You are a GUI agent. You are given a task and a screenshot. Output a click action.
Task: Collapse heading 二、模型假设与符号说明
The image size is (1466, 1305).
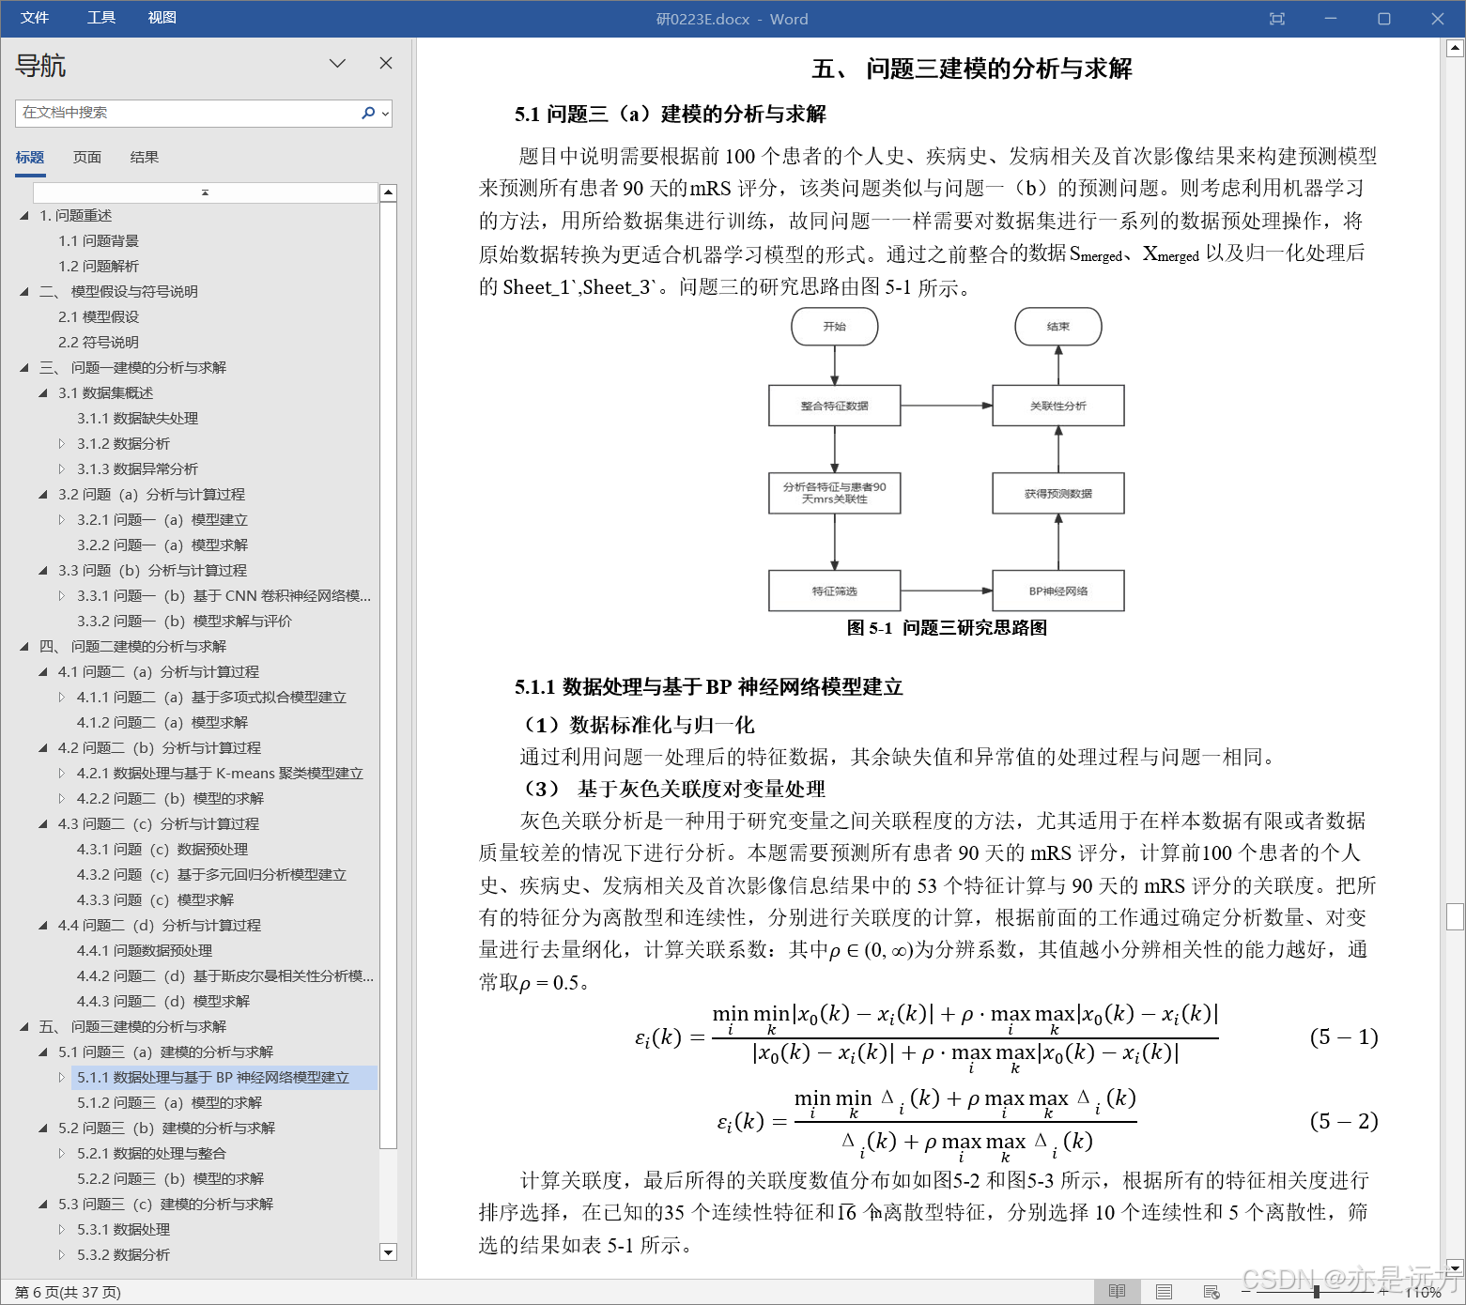[x=24, y=292]
